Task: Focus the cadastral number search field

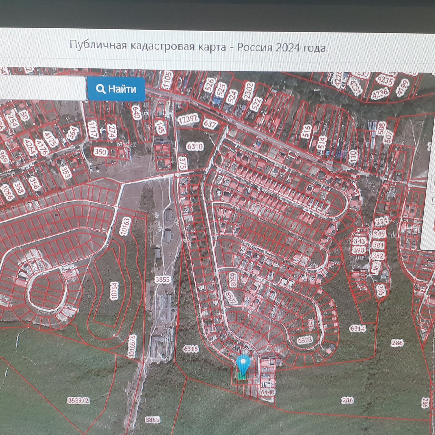Action: tap(42, 88)
